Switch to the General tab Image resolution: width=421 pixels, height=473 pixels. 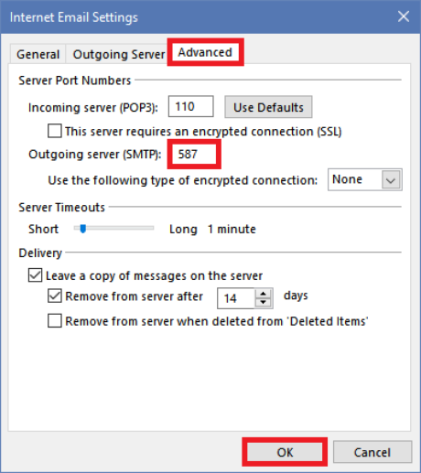[38, 54]
